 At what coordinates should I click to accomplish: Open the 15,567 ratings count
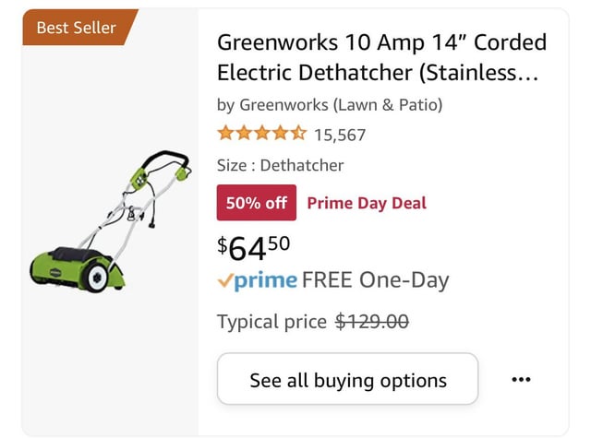(340, 136)
